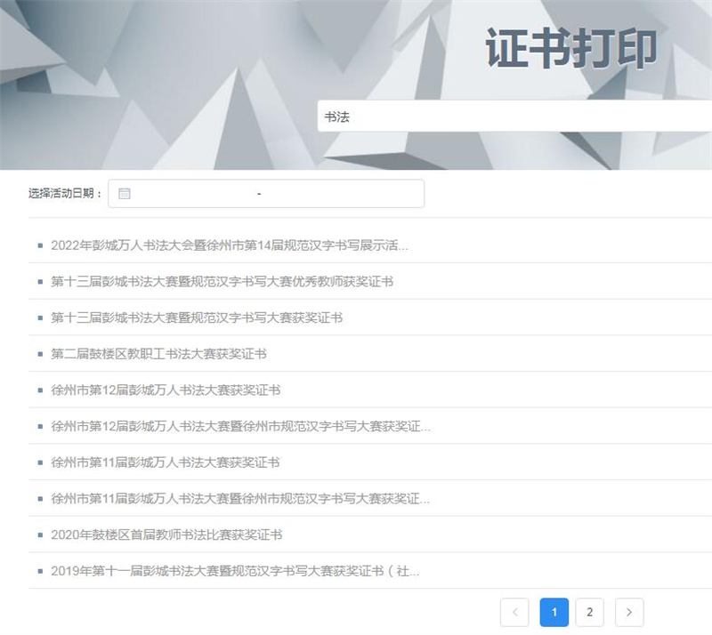Open 2020年鼓楼区首届教师书法比赛获奖证书

[x=166, y=535]
